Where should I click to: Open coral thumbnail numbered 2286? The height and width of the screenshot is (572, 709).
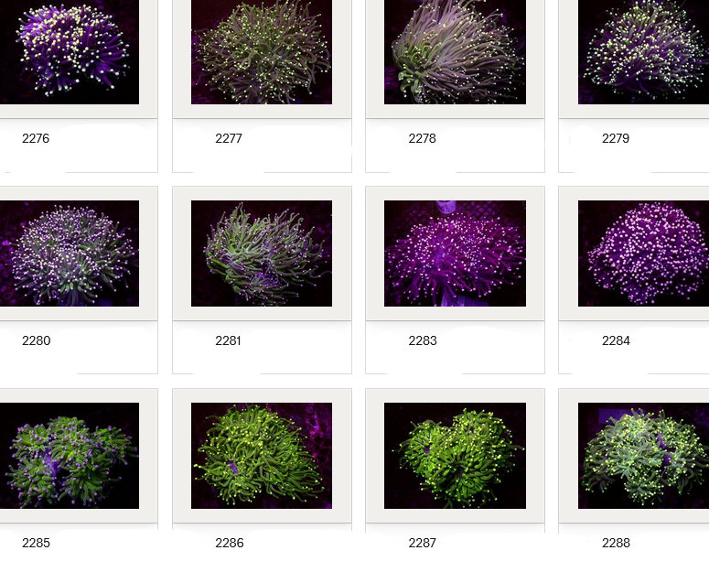tap(262, 456)
